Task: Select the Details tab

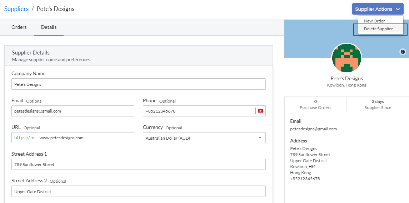Action: click(49, 27)
